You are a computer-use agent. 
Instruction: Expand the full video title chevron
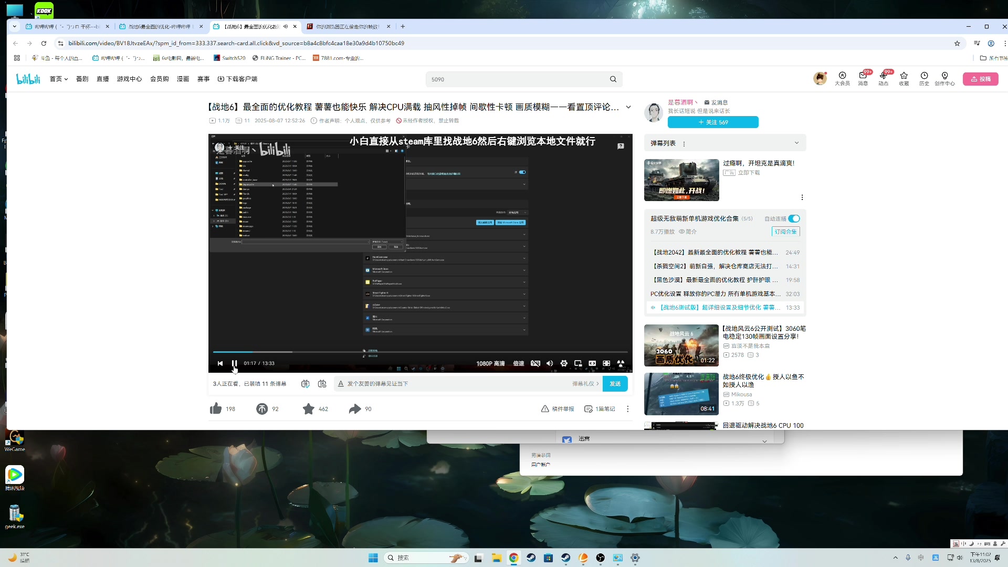point(628,107)
